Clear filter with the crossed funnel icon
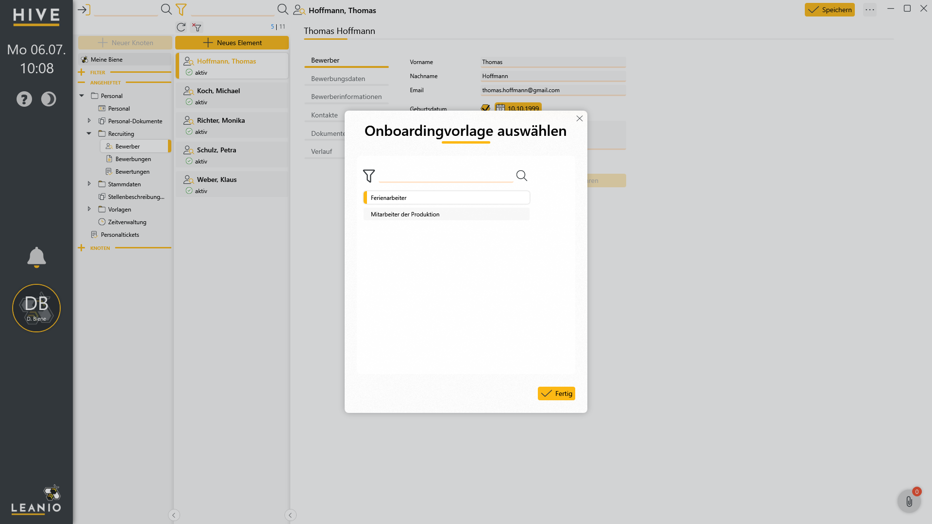The height and width of the screenshot is (524, 932). click(x=197, y=27)
